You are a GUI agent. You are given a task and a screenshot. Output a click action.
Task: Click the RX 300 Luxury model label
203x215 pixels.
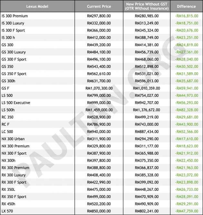tap(14, 175)
